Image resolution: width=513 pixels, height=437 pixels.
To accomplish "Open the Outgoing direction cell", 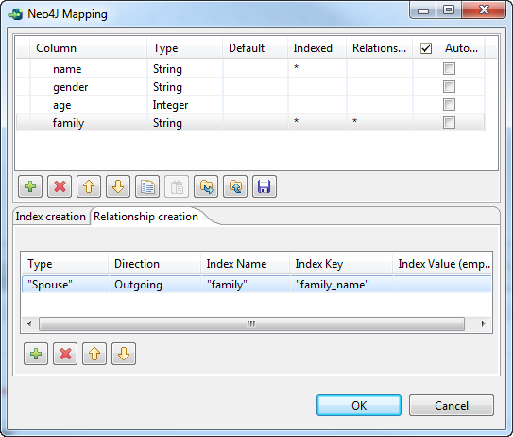I will point(155,285).
